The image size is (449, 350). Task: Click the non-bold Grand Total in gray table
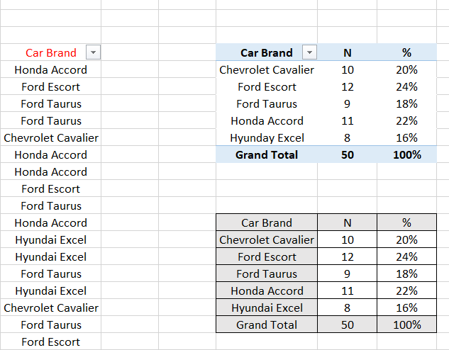click(x=267, y=324)
